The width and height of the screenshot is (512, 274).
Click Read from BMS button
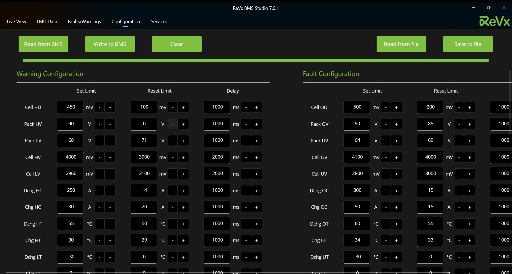pos(43,44)
